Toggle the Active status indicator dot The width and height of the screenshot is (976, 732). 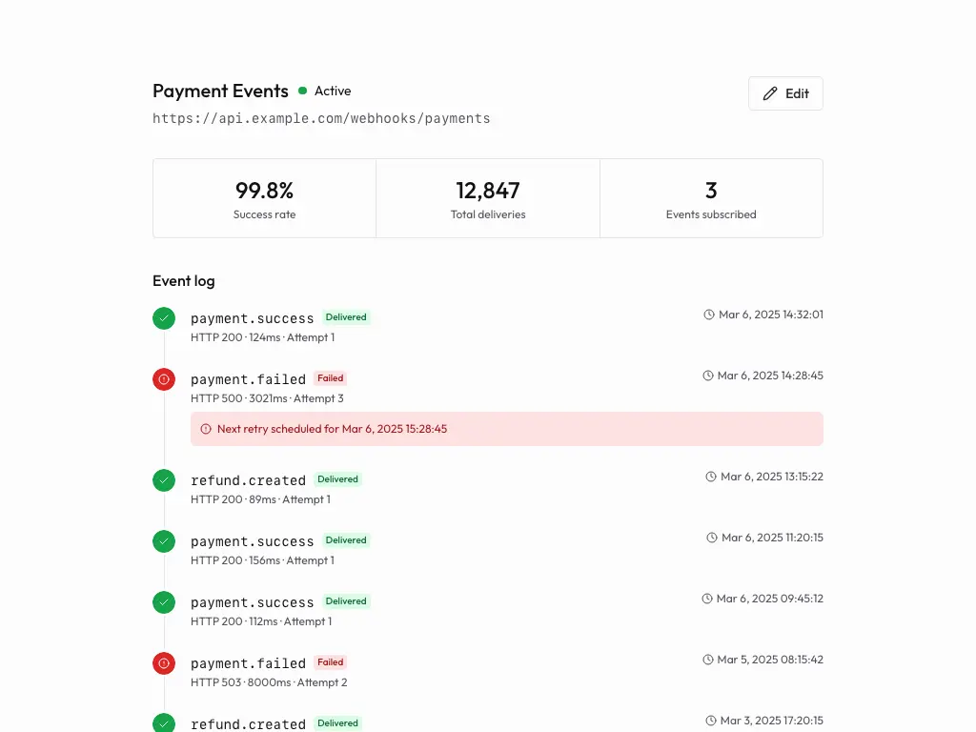302,91
